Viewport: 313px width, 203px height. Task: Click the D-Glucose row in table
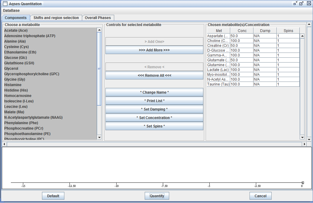pyautogui.click(x=253, y=50)
